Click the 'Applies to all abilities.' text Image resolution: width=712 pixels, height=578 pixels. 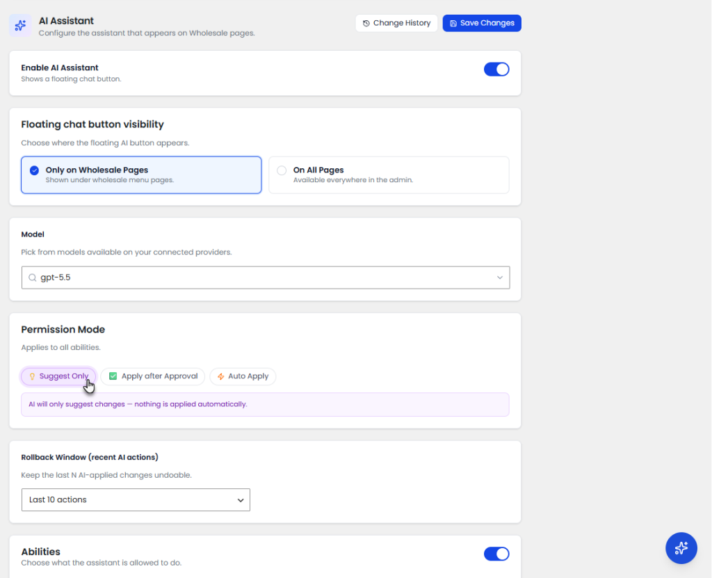[x=61, y=348]
